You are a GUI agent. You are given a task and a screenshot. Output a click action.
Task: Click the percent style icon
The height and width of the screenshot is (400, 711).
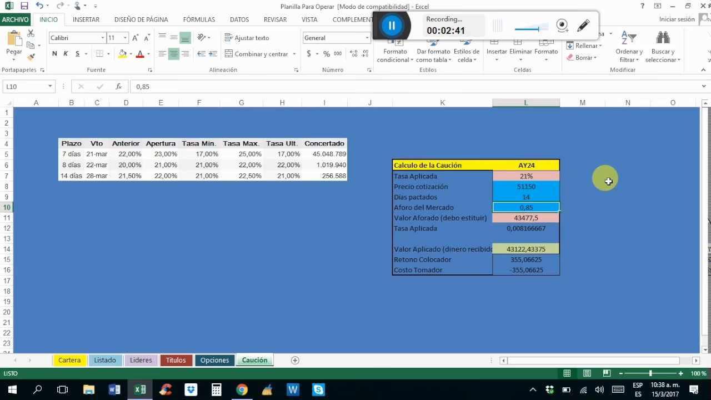pos(327,54)
